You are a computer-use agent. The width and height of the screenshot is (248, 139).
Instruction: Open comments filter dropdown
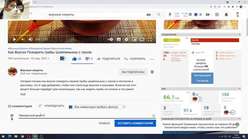[x=100, y=107]
